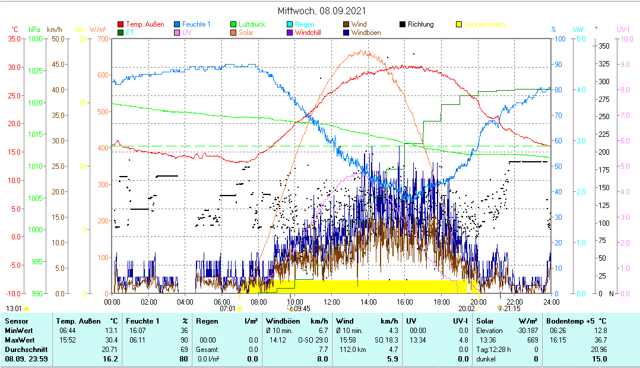Screen dimensions: 640x368
Task: Click the brown Wind legend square
Action: (346, 24)
